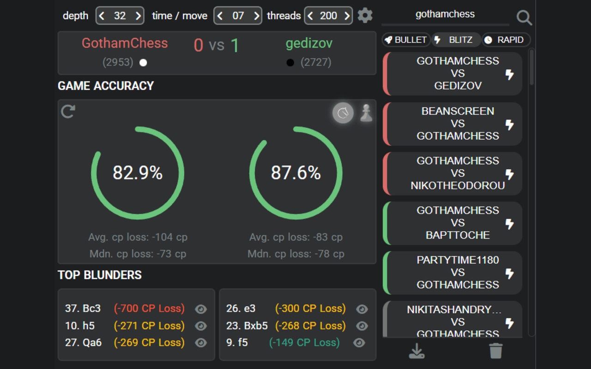Click the threads value 200
This screenshot has width=591, height=369.
pyautogui.click(x=329, y=16)
